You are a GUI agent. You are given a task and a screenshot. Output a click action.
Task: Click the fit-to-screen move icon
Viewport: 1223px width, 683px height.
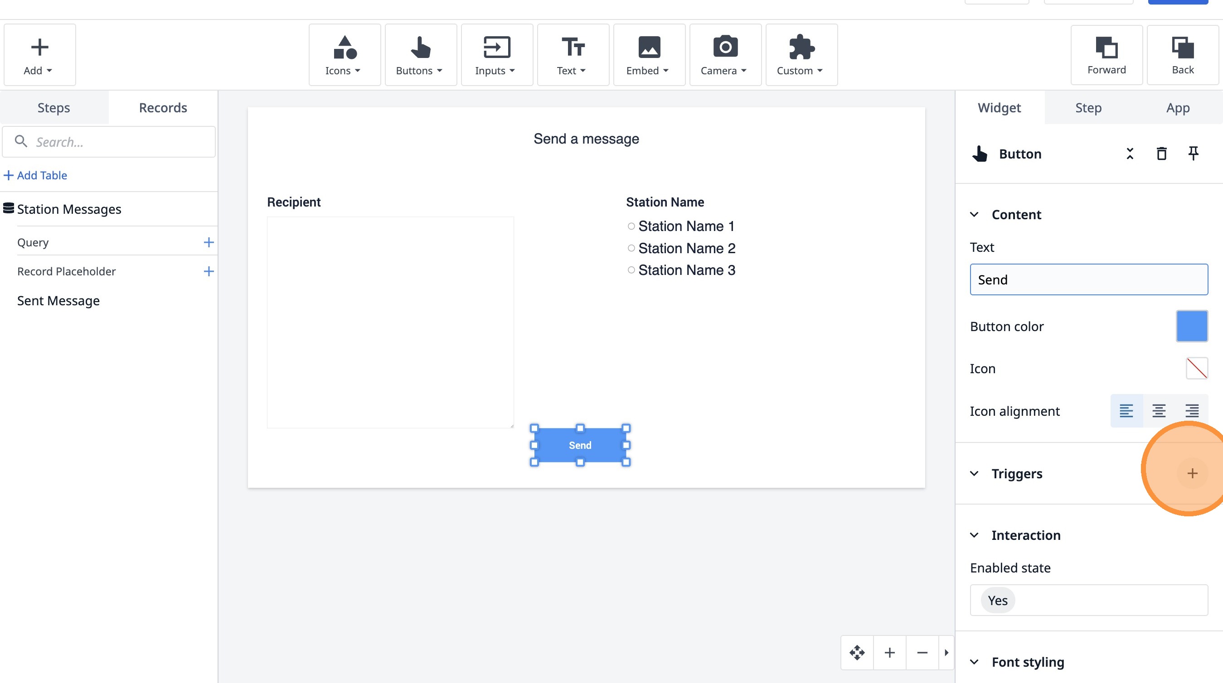pos(857,653)
